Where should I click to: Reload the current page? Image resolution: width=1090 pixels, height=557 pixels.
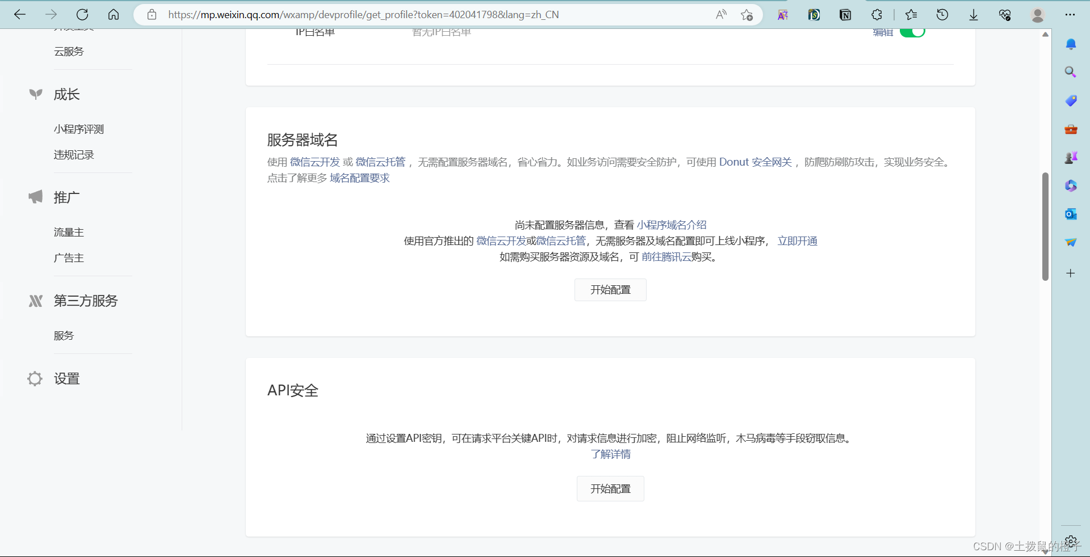click(82, 15)
